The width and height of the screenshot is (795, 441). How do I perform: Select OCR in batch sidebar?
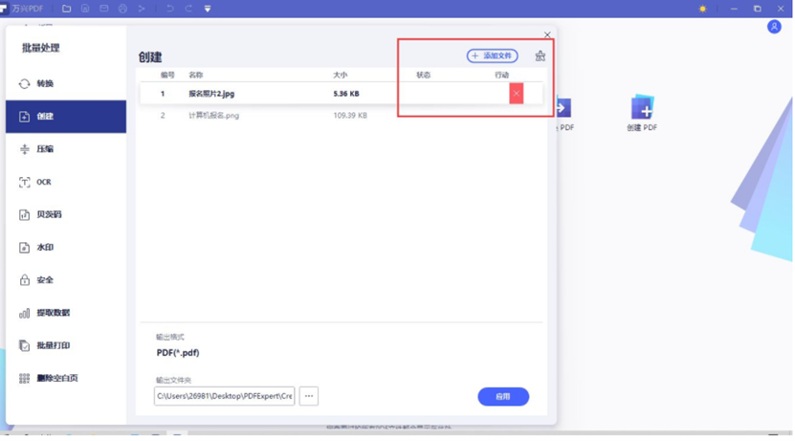pos(66,182)
